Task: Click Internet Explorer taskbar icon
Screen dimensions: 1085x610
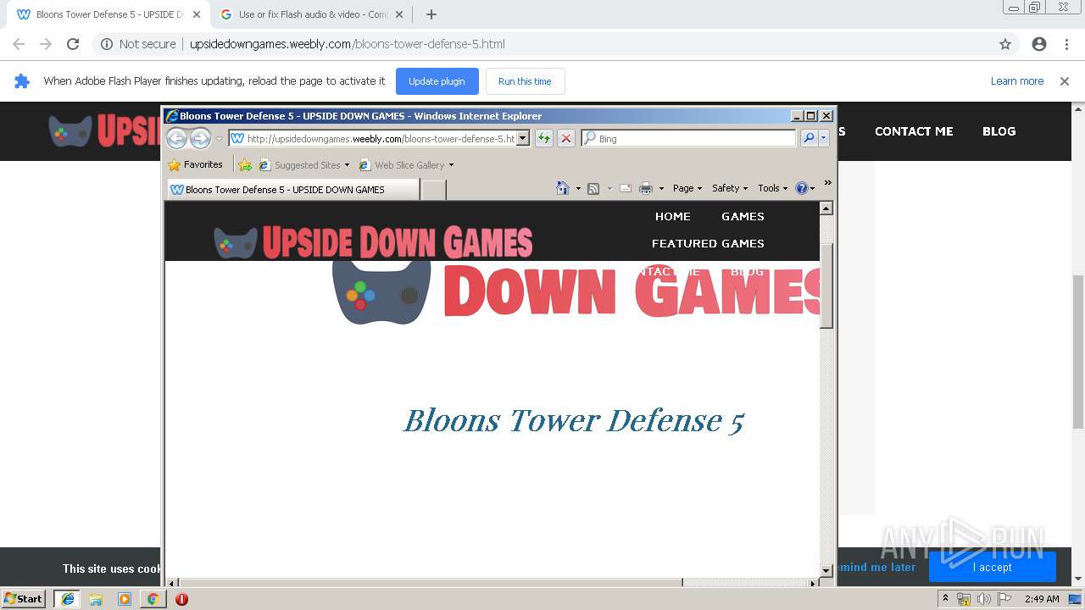Action: [67, 598]
